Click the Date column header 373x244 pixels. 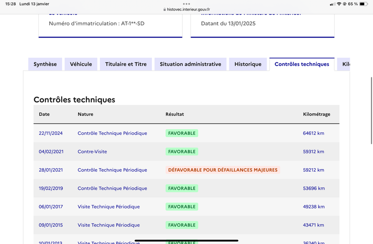[x=44, y=114]
